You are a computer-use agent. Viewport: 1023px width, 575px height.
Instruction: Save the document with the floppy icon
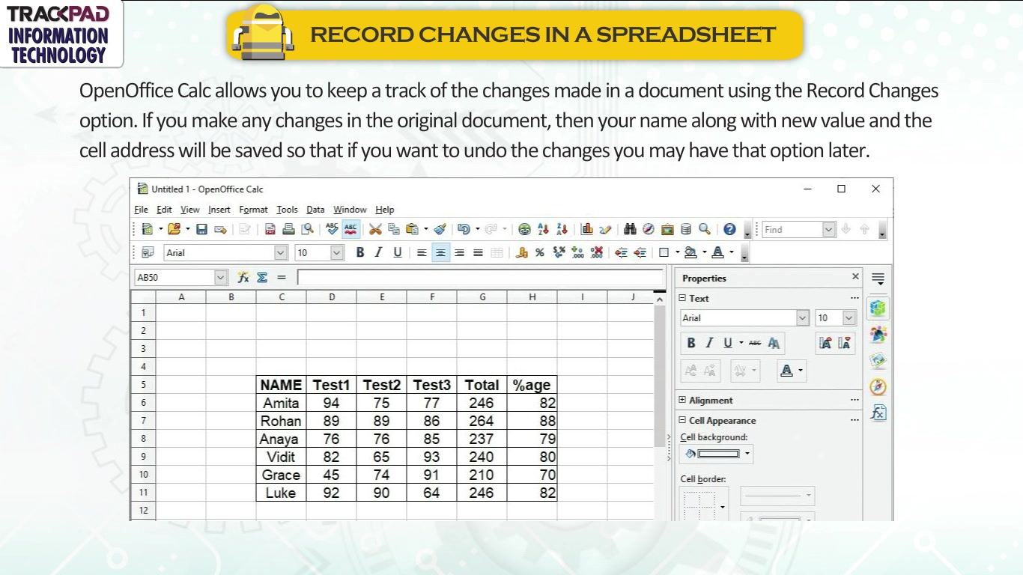pyautogui.click(x=201, y=229)
